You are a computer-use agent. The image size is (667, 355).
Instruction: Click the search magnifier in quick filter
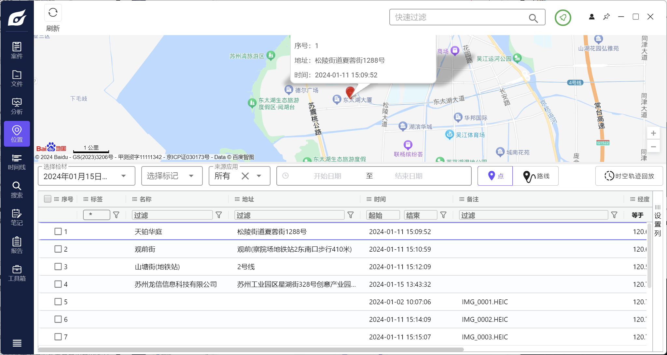tap(533, 18)
